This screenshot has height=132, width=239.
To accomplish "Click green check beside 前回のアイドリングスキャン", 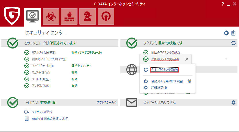I will tap(27, 59).
